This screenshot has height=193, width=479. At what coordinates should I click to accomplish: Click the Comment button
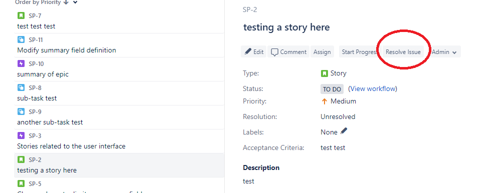click(x=288, y=52)
